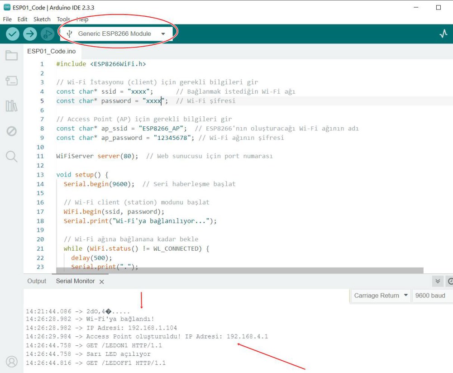Close the Serial Monitor tab
This screenshot has height=373, width=453.
pos(102,282)
